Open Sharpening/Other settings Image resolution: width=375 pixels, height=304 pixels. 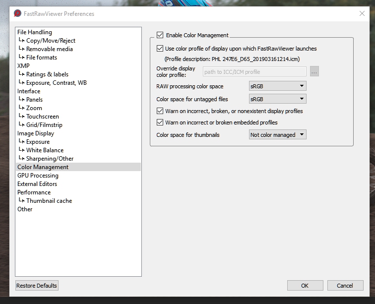coord(78,159)
